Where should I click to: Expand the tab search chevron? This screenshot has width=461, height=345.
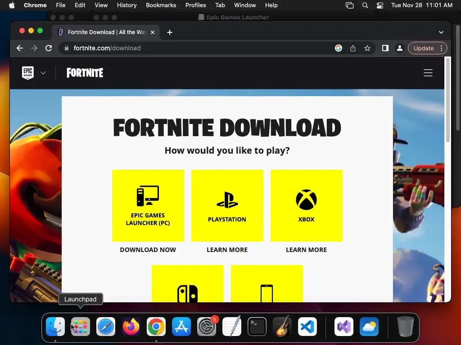coord(441,32)
